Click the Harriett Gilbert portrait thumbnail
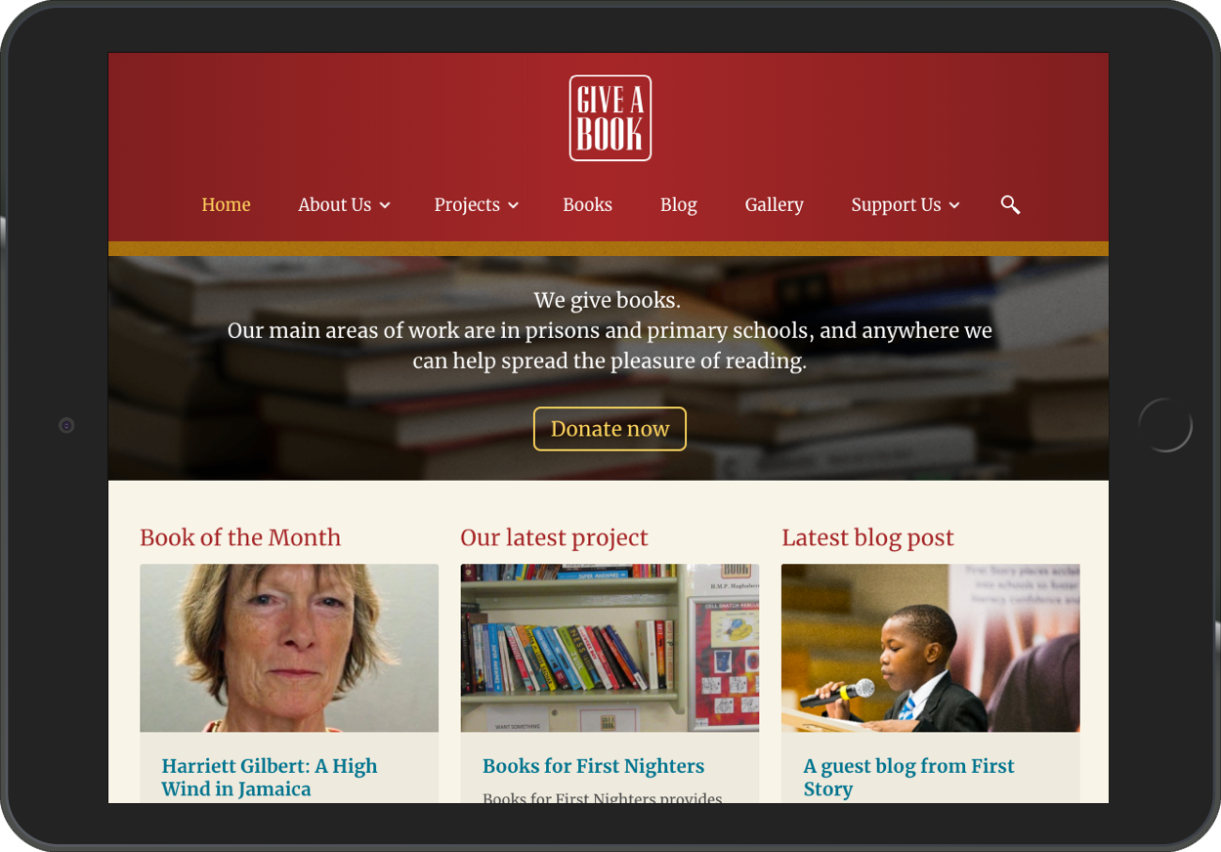Image resolution: width=1221 pixels, height=852 pixels. pos(289,648)
